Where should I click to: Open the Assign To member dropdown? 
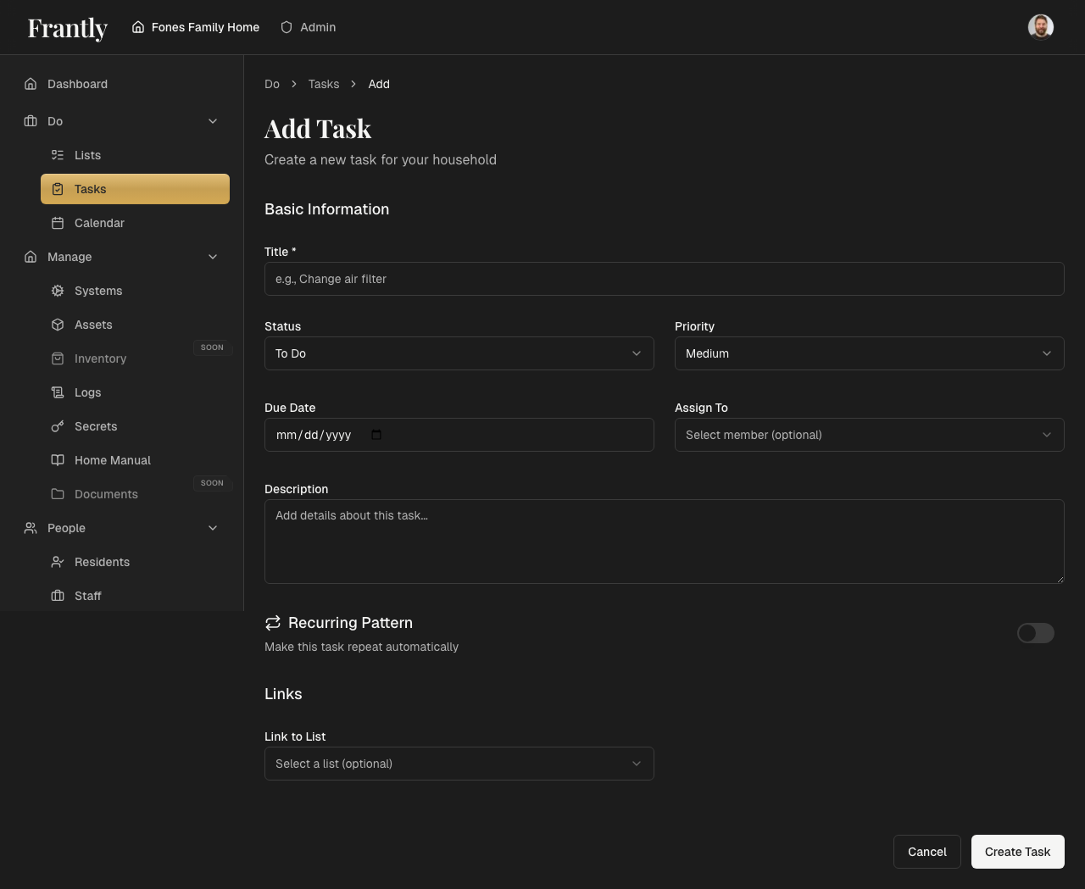point(869,435)
